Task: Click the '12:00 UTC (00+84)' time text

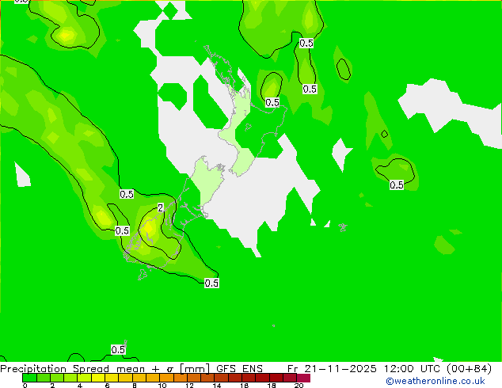Action: click(x=438, y=369)
